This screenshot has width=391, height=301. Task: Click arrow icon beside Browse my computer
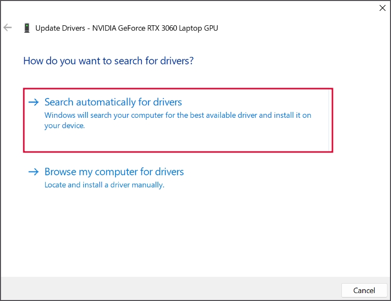33,172
